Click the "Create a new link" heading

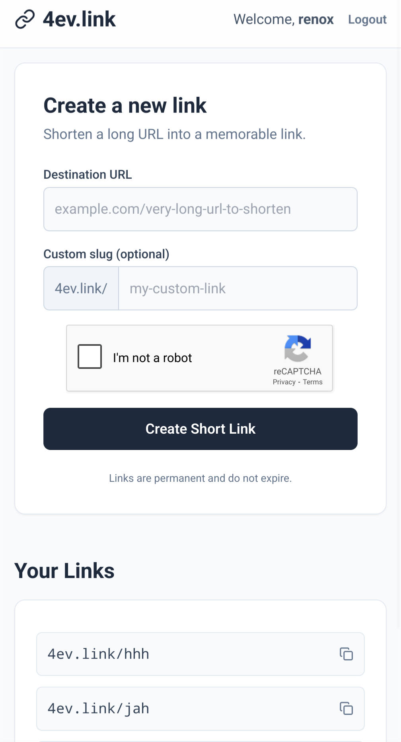[x=125, y=106]
